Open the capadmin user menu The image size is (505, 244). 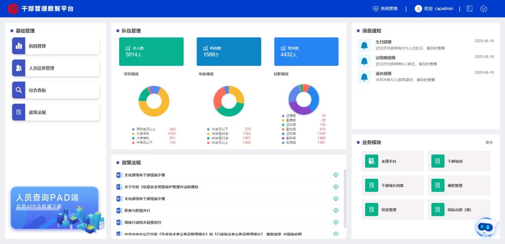coord(434,9)
